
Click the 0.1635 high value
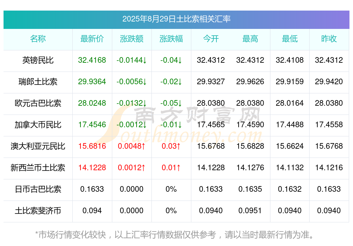[250, 189]
